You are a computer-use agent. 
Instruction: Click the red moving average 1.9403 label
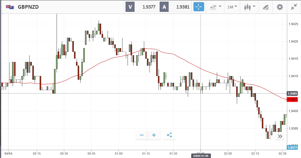[x=292, y=99]
